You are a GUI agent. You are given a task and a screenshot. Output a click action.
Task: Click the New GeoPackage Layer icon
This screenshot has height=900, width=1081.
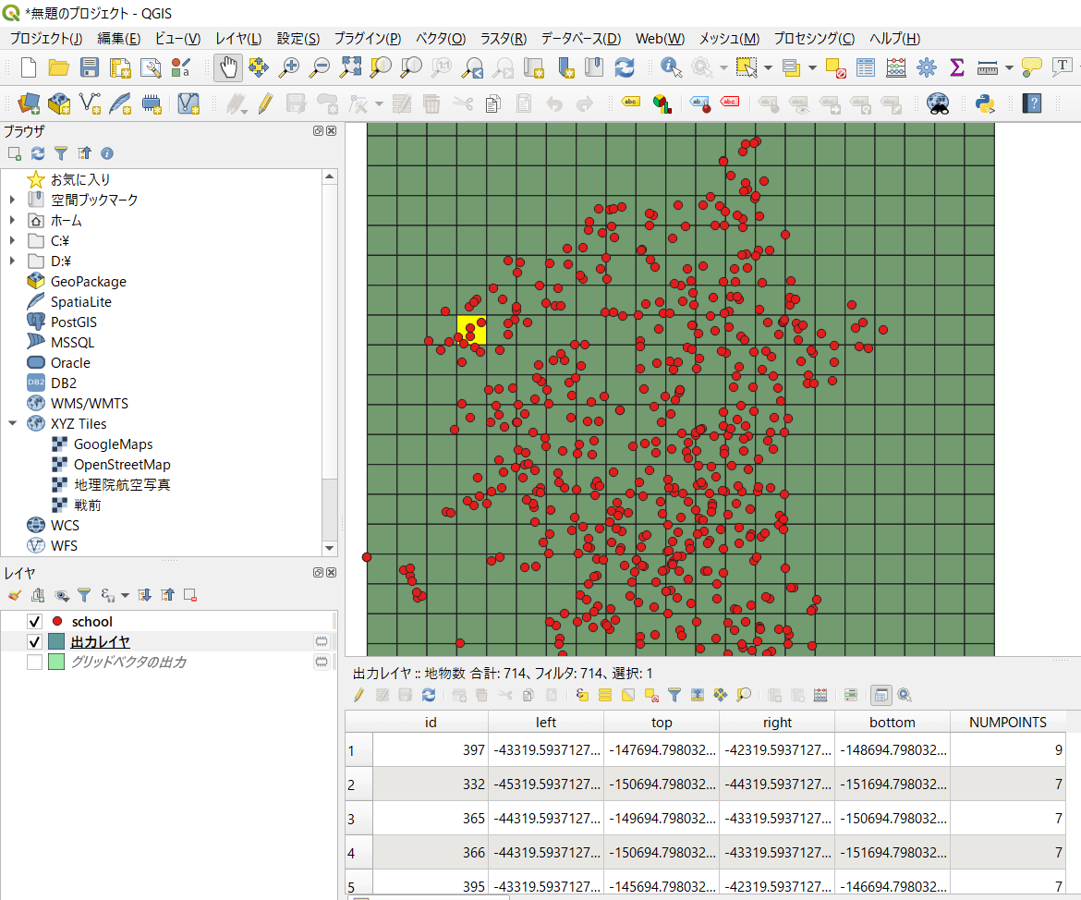pyautogui.click(x=59, y=104)
